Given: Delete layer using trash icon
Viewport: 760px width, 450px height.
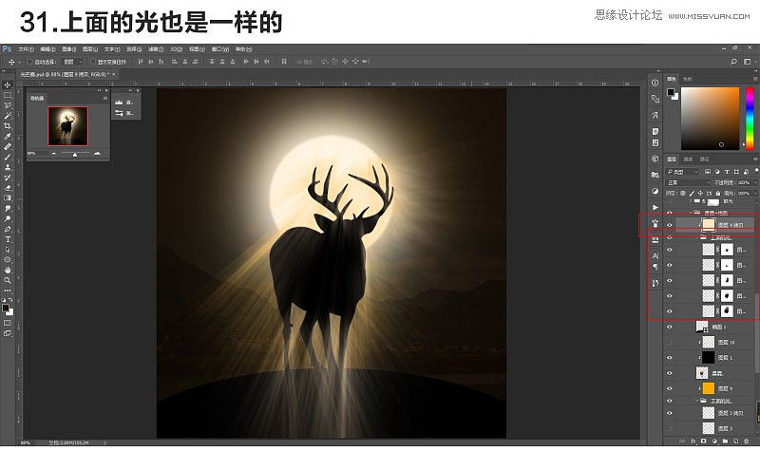Looking at the screenshot, I should tap(747, 441).
